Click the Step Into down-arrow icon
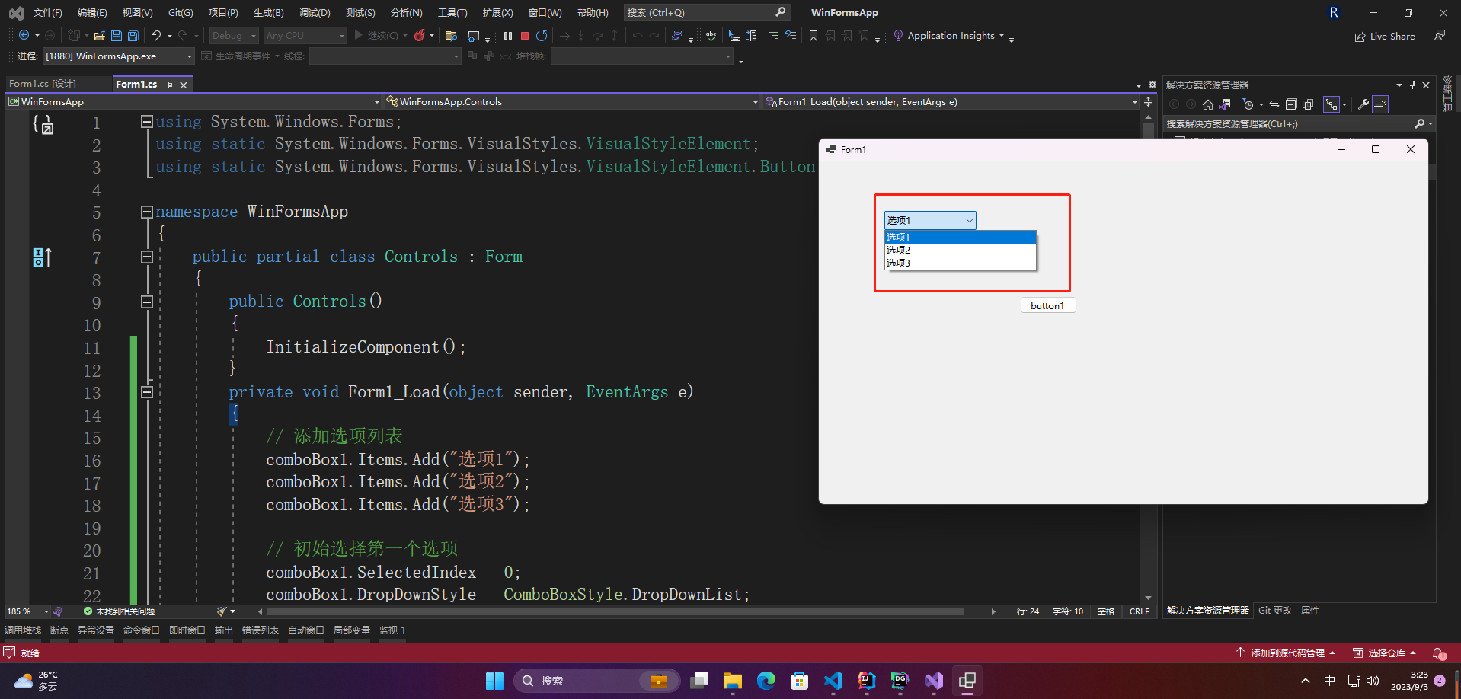Viewport: 1461px width, 699px height. click(581, 36)
